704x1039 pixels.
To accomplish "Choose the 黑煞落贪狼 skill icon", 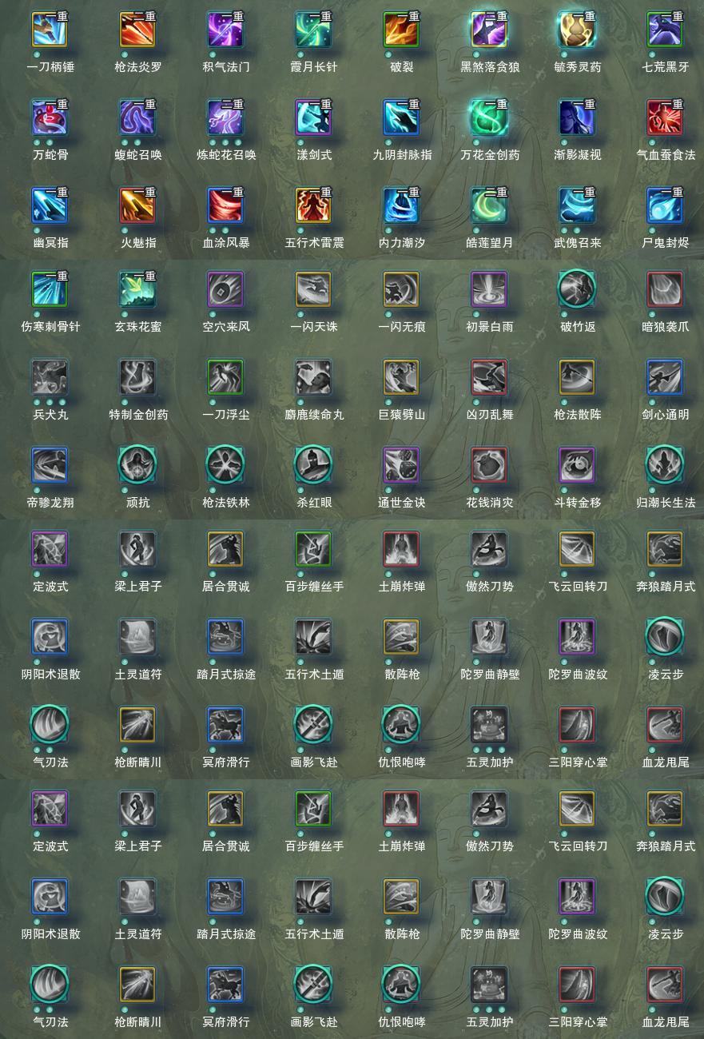I will coord(489,30).
